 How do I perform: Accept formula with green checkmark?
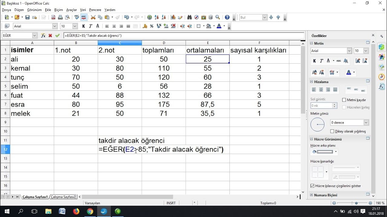[57, 36]
